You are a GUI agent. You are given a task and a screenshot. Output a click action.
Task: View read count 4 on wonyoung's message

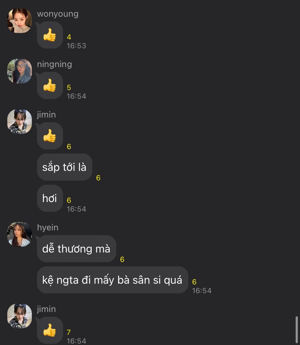tap(69, 37)
